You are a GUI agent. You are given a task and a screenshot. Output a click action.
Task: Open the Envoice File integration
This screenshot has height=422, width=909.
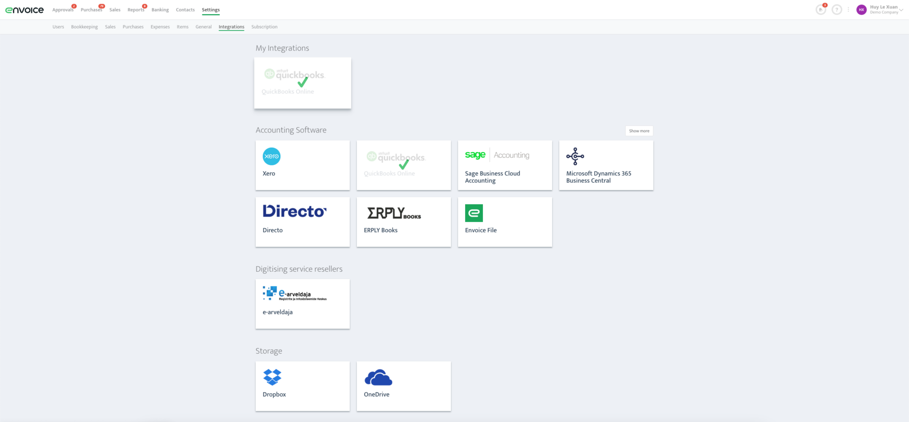pyautogui.click(x=505, y=222)
